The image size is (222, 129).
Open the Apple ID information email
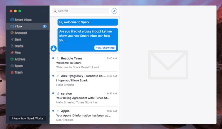[x=85, y=115]
